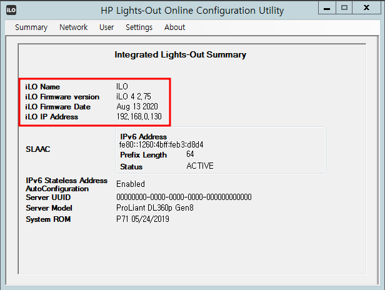Click the iLO Firmware version label
Image resolution: width=385 pixels, height=290 pixels.
coord(62,97)
